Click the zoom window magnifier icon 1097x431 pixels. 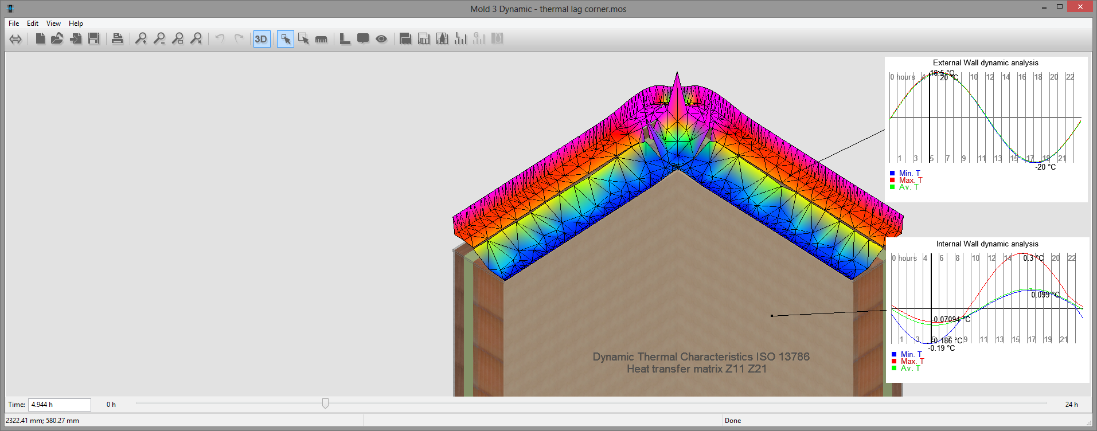pyautogui.click(x=178, y=39)
